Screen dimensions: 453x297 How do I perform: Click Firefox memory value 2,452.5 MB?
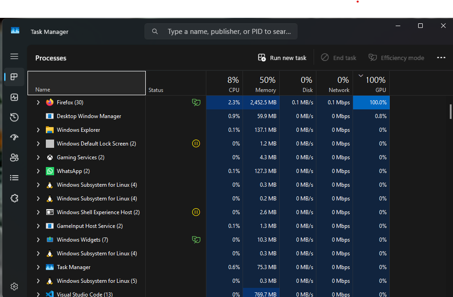(x=261, y=103)
